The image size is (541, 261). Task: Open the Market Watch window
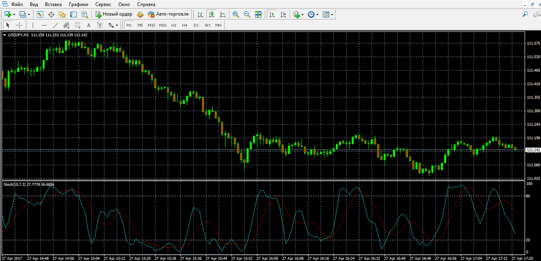(x=40, y=14)
